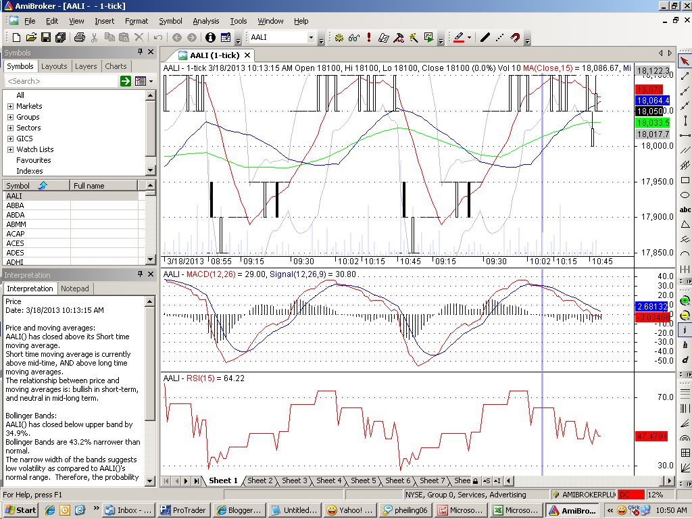
Task: Toggle pin on Symbols panel
Action: click(140, 52)
